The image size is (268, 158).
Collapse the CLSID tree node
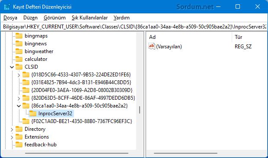tap(12, 67)
